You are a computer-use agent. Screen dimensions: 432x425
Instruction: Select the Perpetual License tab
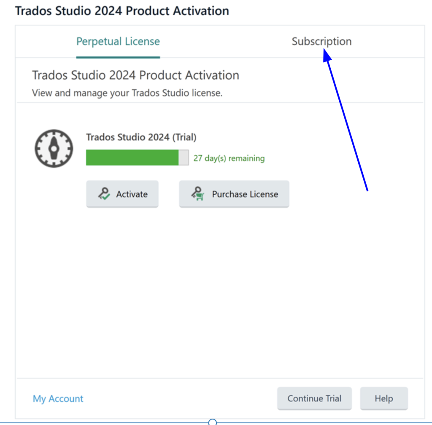tap(118, 41)
